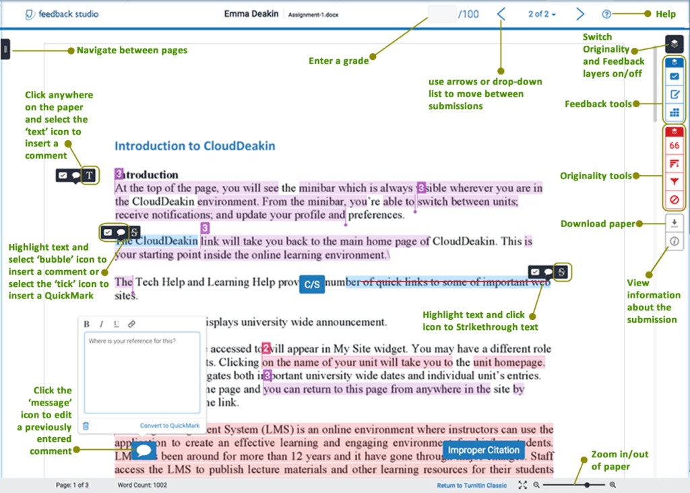The image size is (690, 493).
Task: Open the Help question mark icon
Action: [606, 14]
